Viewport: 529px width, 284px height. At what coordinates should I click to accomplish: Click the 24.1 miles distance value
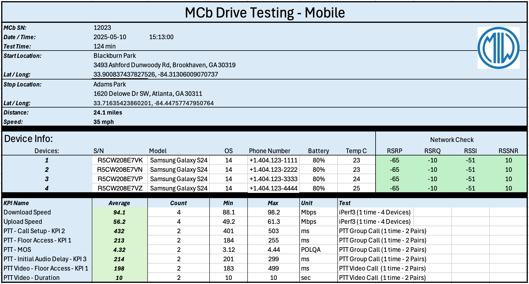108,112
